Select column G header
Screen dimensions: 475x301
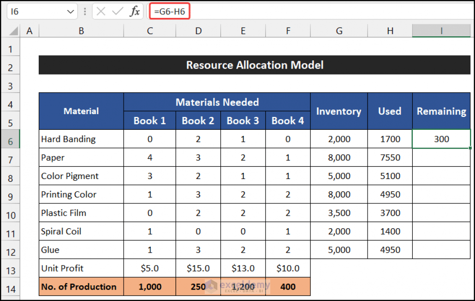[339, 31]
